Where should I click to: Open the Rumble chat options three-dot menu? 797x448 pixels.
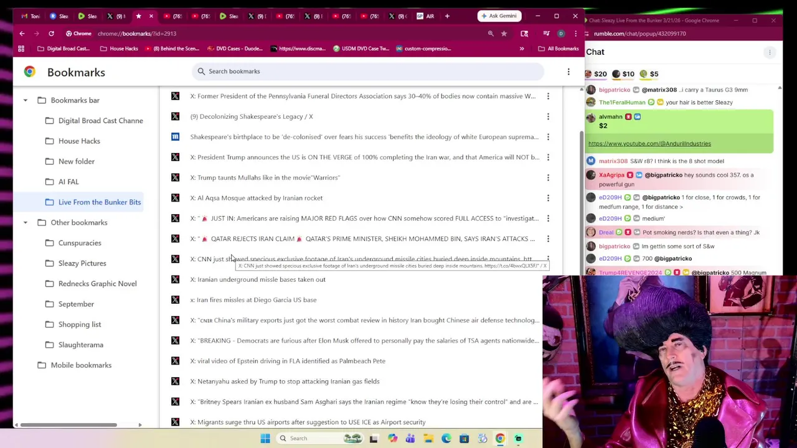click(770, 52)
